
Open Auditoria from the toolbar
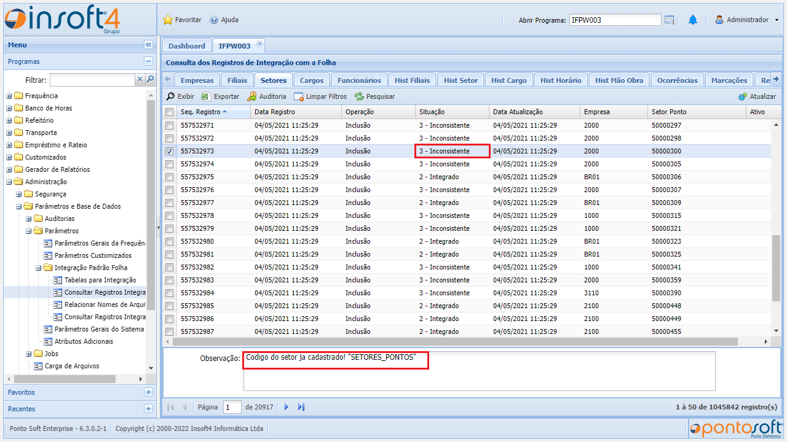point(252,96)
